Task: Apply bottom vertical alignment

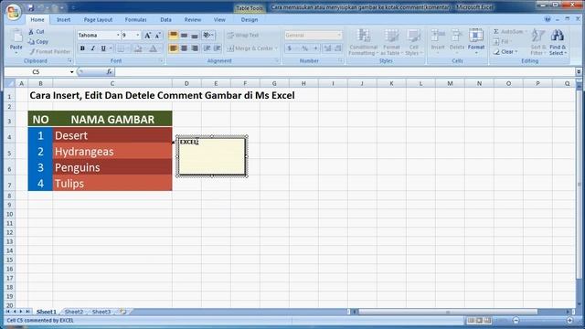Action: pos(195,35)
